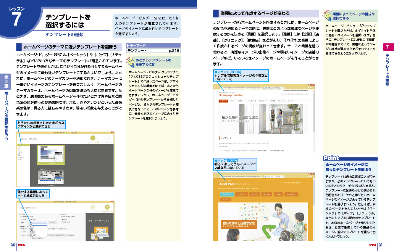Click the second orange nav button on Pop site
This screenshot has width=394, height=251.
tap(241, 194)
